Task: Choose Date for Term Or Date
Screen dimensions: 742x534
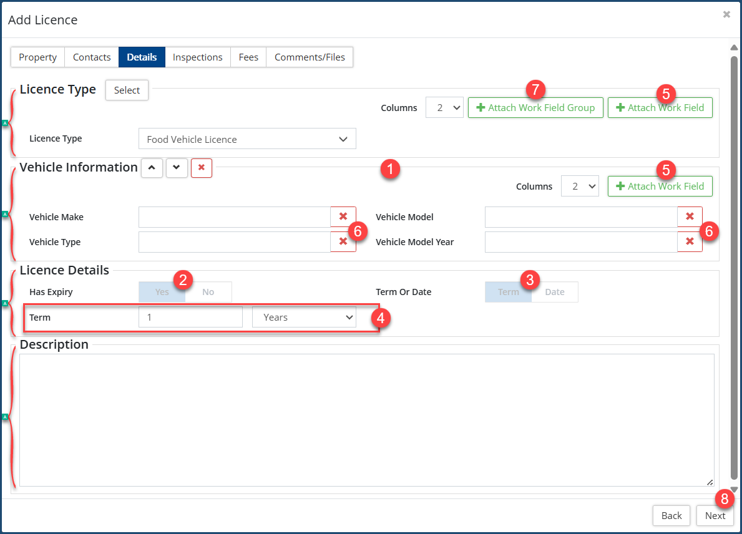Action: [x=555, y=292]
